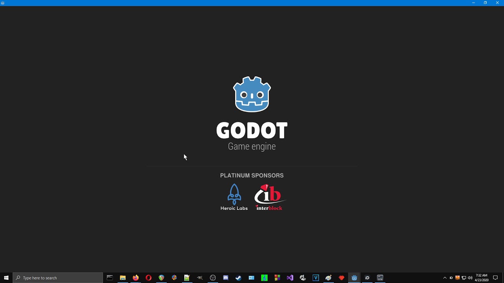The image size is (504, 283).
Task: Show hidden system tray icons
Action: [x=445, y=278]
